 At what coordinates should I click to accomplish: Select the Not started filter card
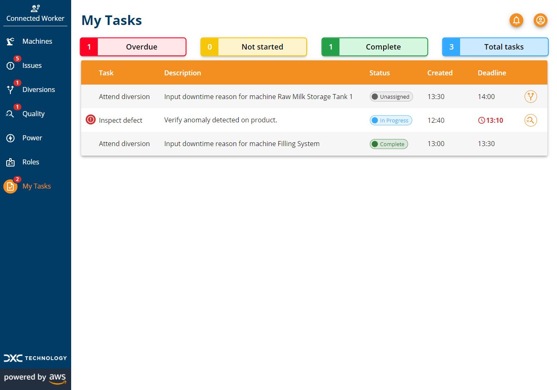(x=254, y=47)
